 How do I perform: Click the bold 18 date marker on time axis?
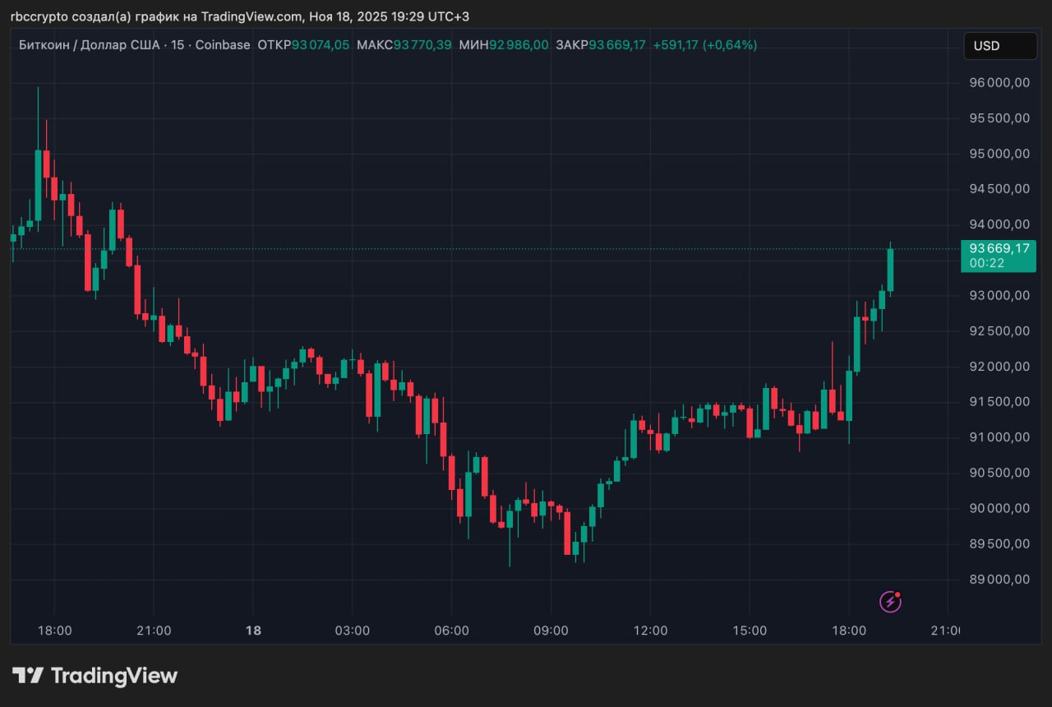coord(253,631)
